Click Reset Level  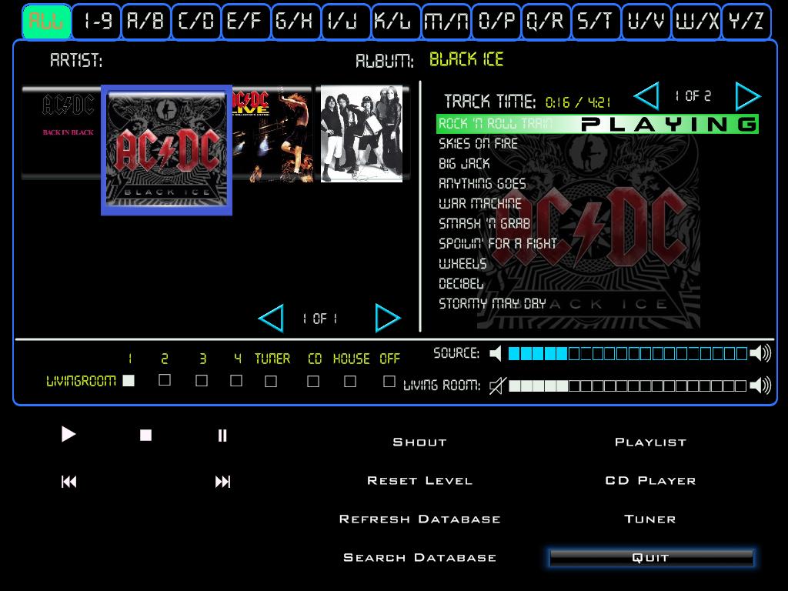pyautogui.click(x=419, y=481)
